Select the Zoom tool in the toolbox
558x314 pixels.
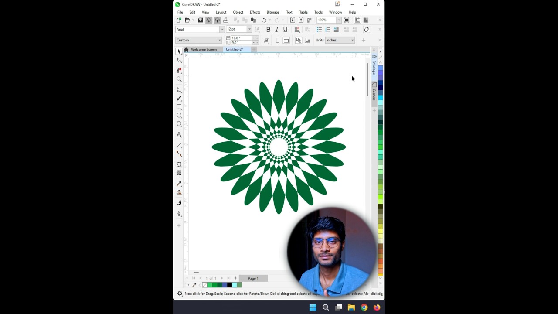point(179,79)
